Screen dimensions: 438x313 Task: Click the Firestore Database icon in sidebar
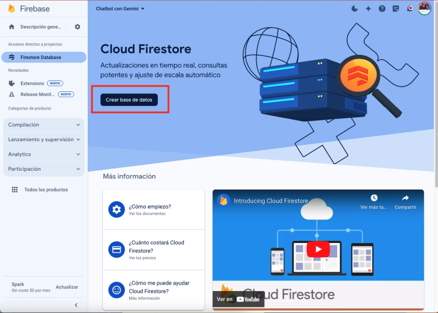11,57
